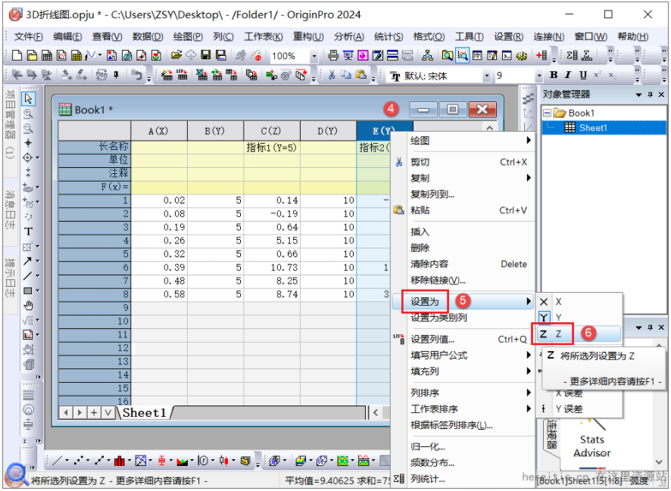Screen dimensions: 671x491
Task: Click the line plot icon in bottom toolbar
Action: pos(58,461)
